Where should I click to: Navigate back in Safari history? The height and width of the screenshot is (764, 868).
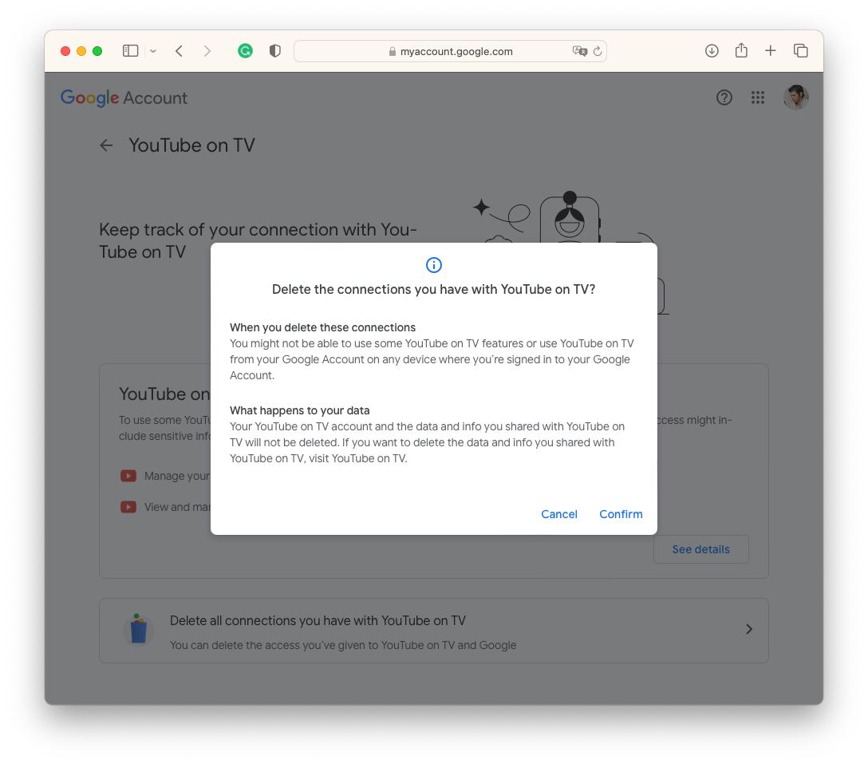(x=180, y=51)
